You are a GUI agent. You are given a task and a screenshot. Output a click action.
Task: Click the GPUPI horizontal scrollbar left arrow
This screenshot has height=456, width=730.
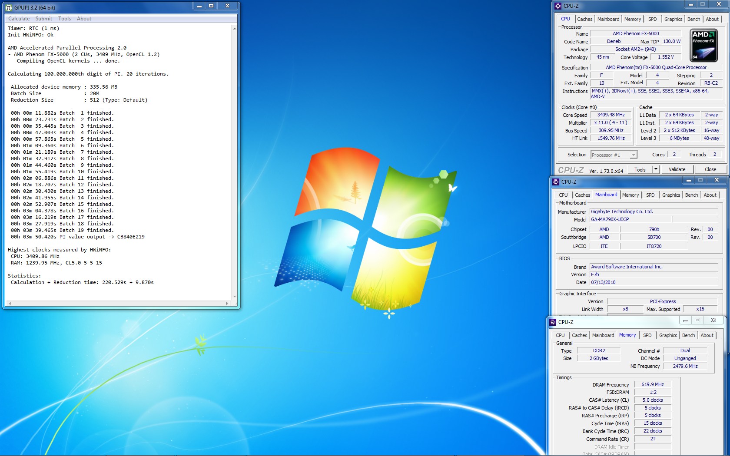[10, 304]
